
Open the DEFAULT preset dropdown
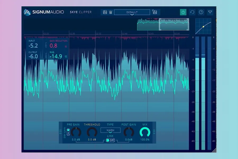(x=132, y=12)
